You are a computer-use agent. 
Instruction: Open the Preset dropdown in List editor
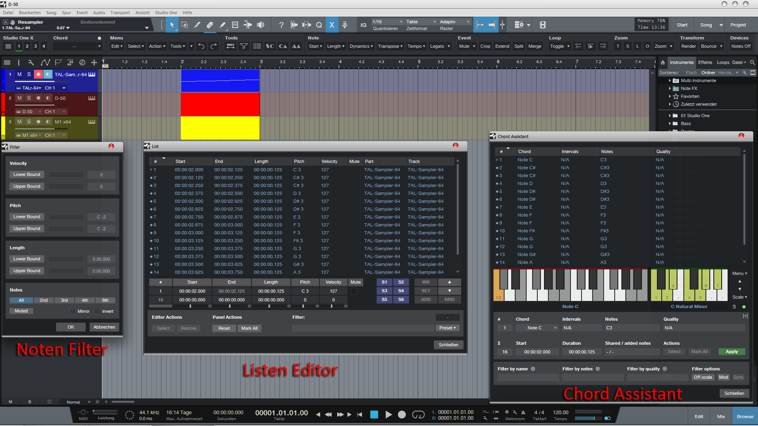(x=447, y=328)
